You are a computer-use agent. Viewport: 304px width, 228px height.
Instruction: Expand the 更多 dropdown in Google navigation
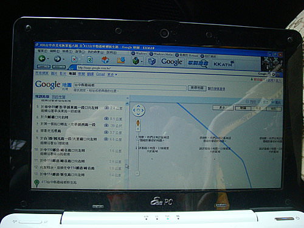pos(112,75)
